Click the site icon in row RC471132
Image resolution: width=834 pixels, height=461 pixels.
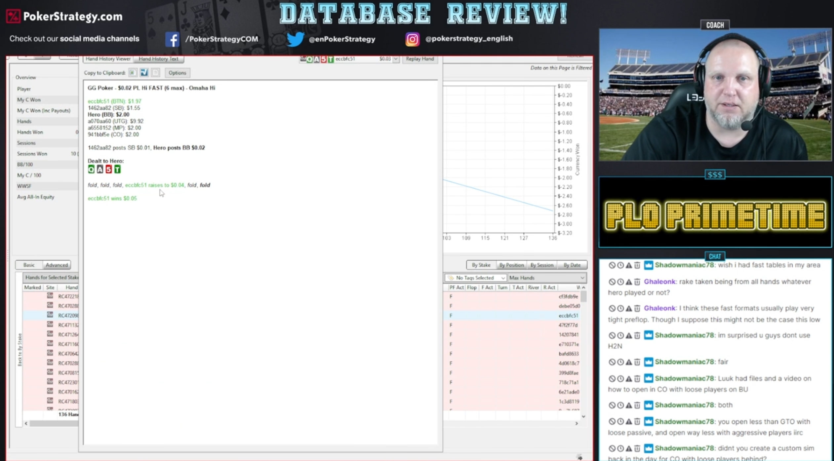tap(50, 324)
